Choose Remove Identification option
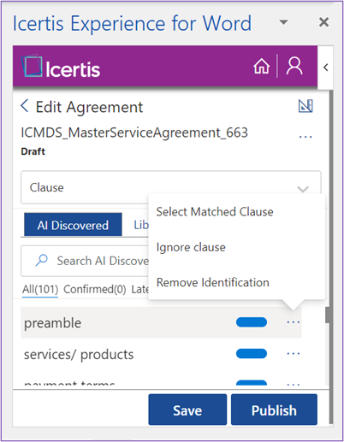This screenshot has height=442, width=344. [x=213, y=282]
